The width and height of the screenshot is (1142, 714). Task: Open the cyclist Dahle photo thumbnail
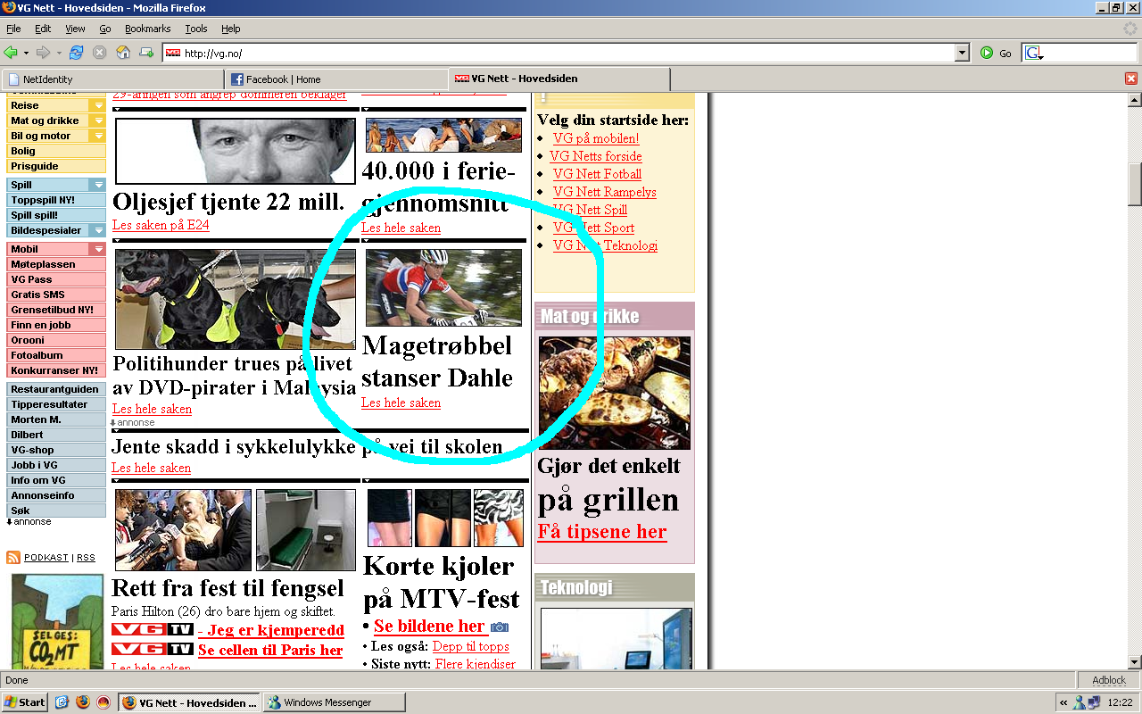pyautogui.click(x=443, y=287)
